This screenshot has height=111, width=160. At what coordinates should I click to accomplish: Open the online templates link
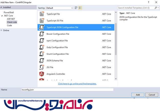77,84
